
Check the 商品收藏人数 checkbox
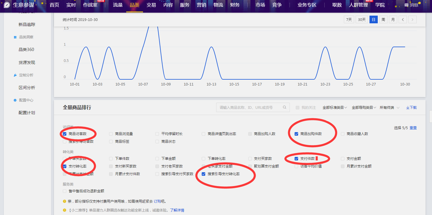pyautogui.click(x=343, y=134)
